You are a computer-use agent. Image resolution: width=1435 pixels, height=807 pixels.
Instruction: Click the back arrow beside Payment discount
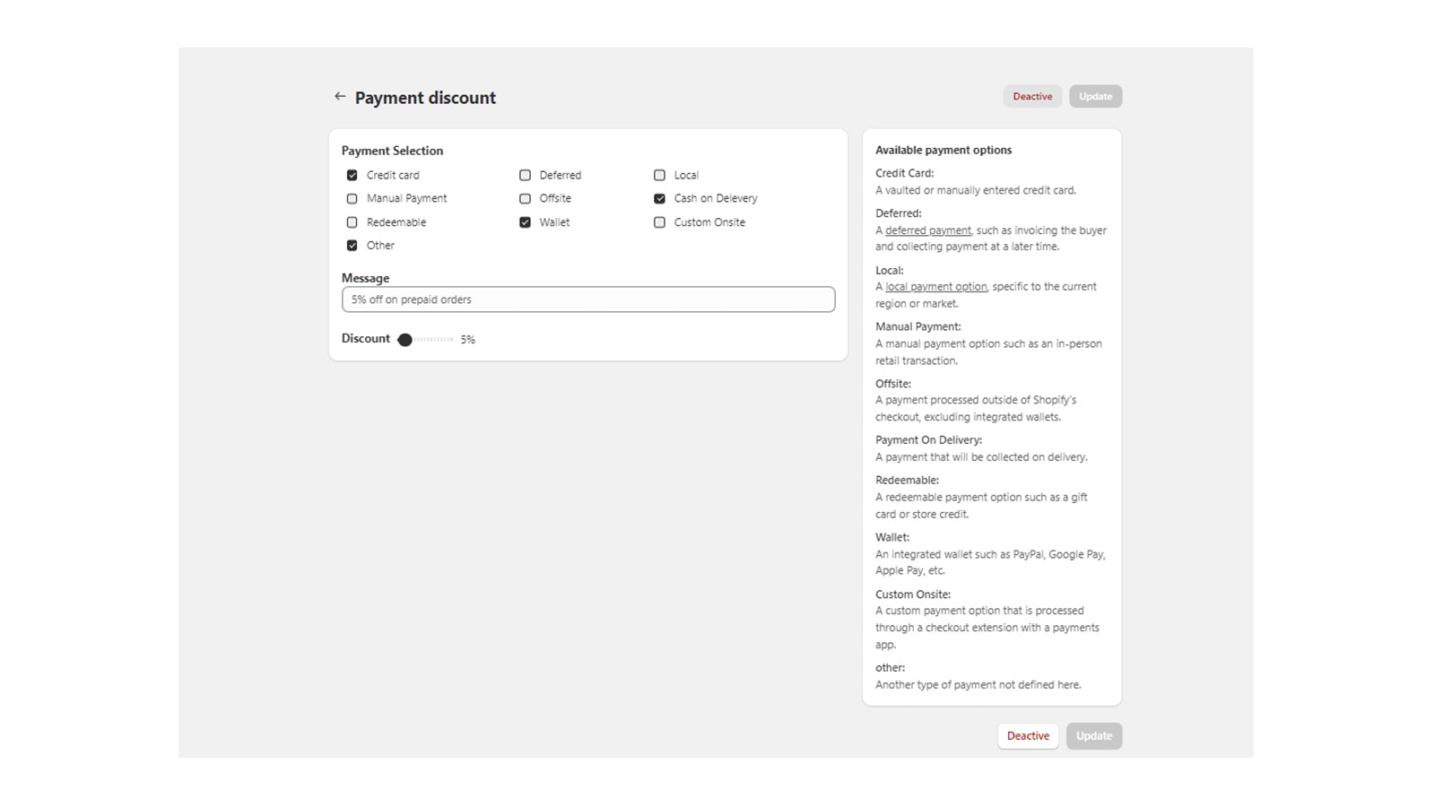pyautogui.click(x=340, y=96)
